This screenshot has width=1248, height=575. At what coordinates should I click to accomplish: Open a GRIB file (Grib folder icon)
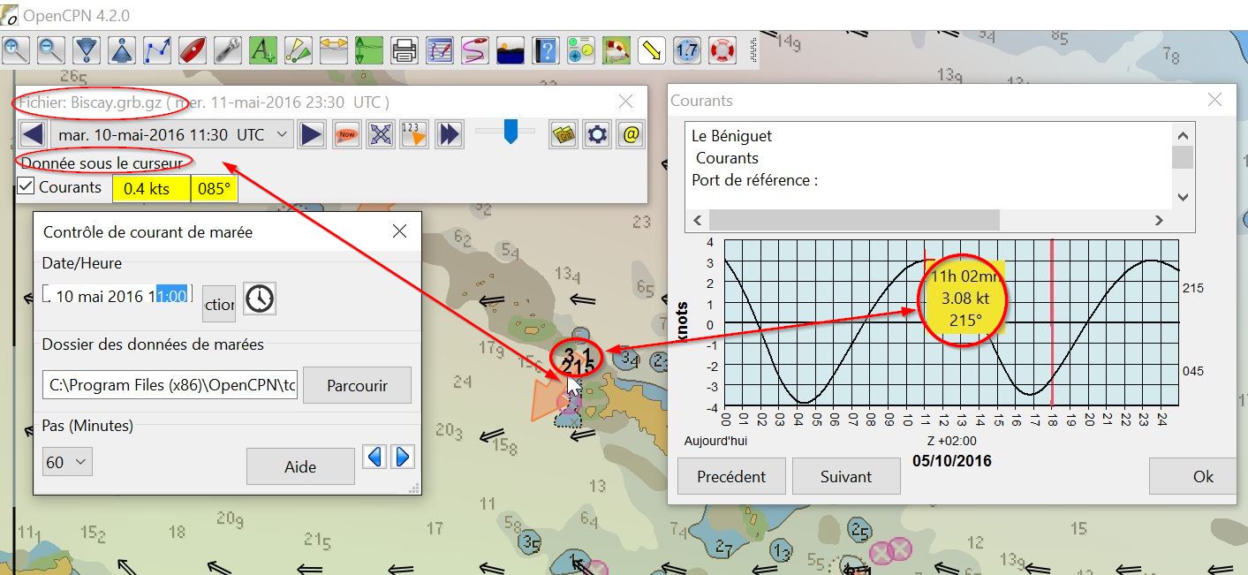563,134
